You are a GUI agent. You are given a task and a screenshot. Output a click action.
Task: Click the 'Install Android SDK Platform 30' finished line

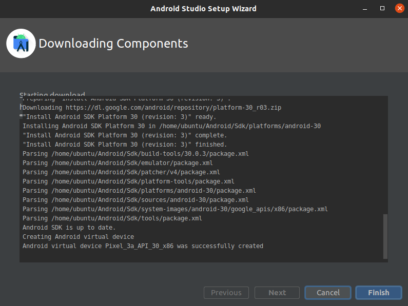click(x=125, y=145)
